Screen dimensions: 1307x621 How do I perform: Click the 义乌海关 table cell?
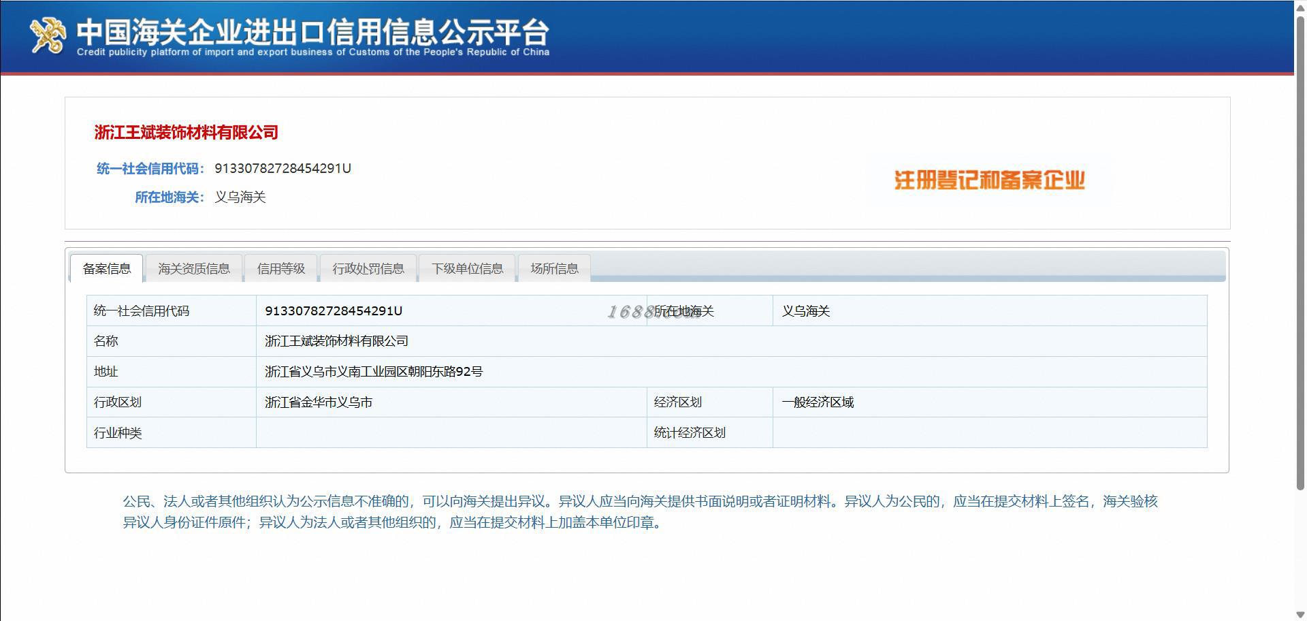[990, 310]
